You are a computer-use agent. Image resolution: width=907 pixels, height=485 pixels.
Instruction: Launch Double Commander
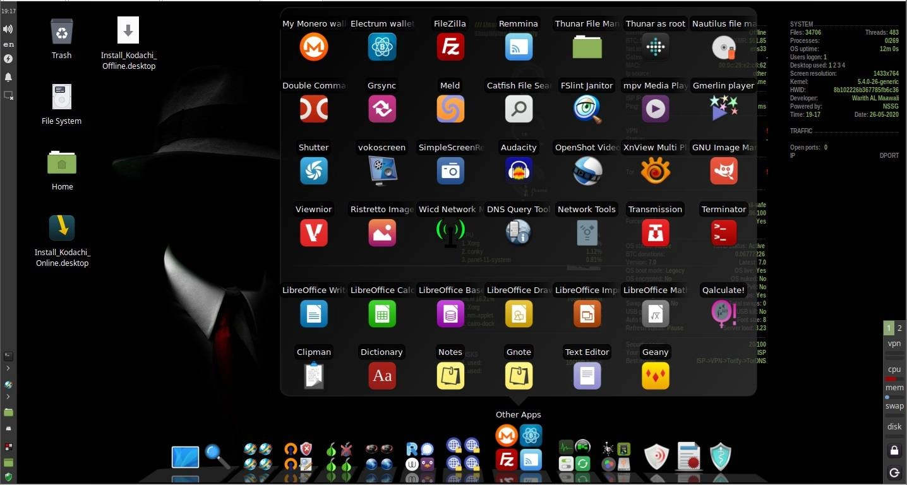coord(314,109)
